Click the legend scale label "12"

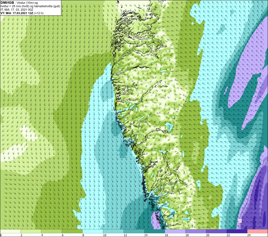pyautogui.click(x=125, y=235)
